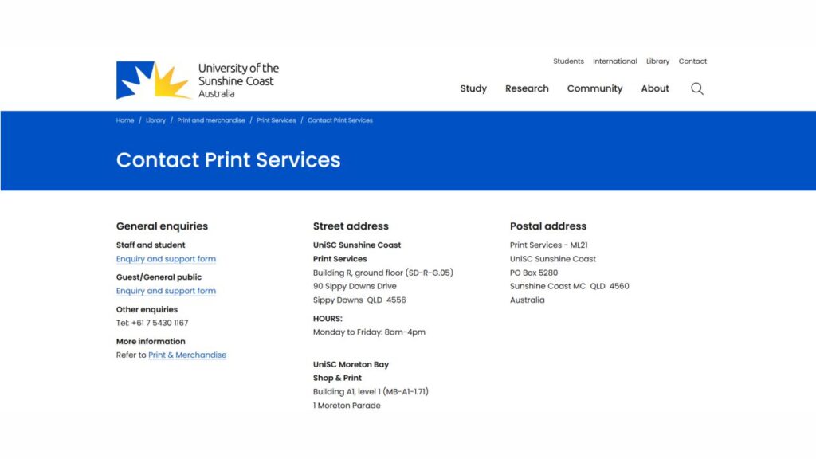Click the University of the Sunshine Coast logo
Screen dimensions: 816x459
(x=198, y=80)
